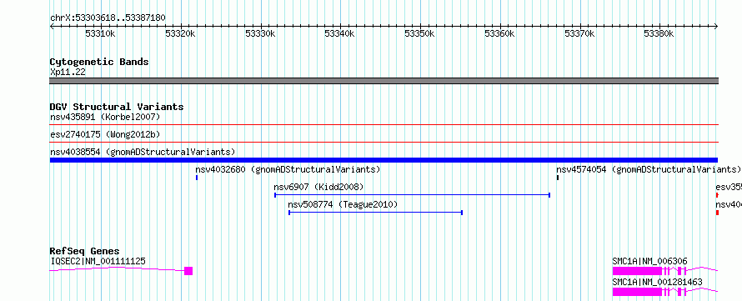Click the 53350k position on ruler

click(x=419, y=34)
